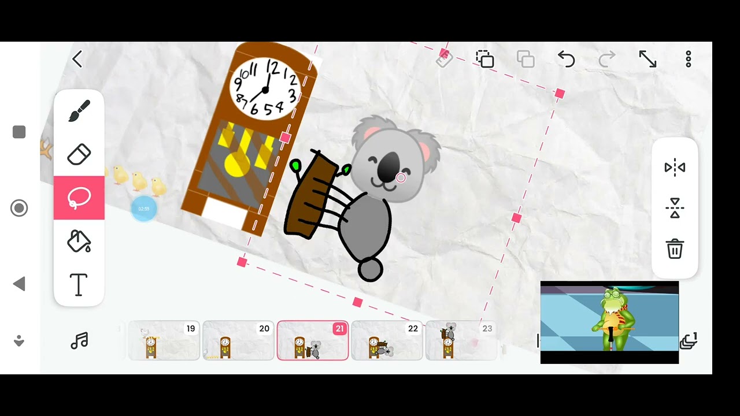Select the highlighted frame 21 thumbnail
Viewport: 740px width, 416px height.
(x=313, y=341)
